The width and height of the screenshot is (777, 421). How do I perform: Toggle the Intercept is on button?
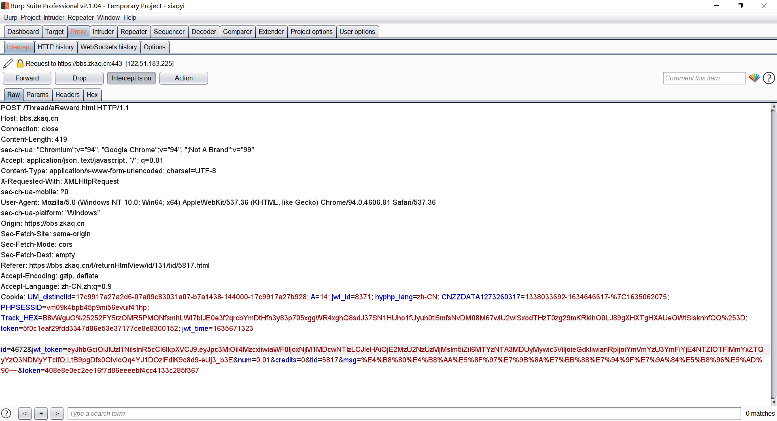coord(132,78)
